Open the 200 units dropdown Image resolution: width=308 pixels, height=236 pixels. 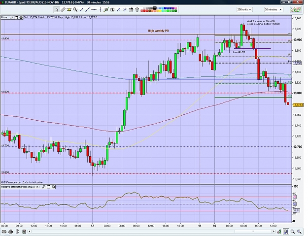coord(244,9)
